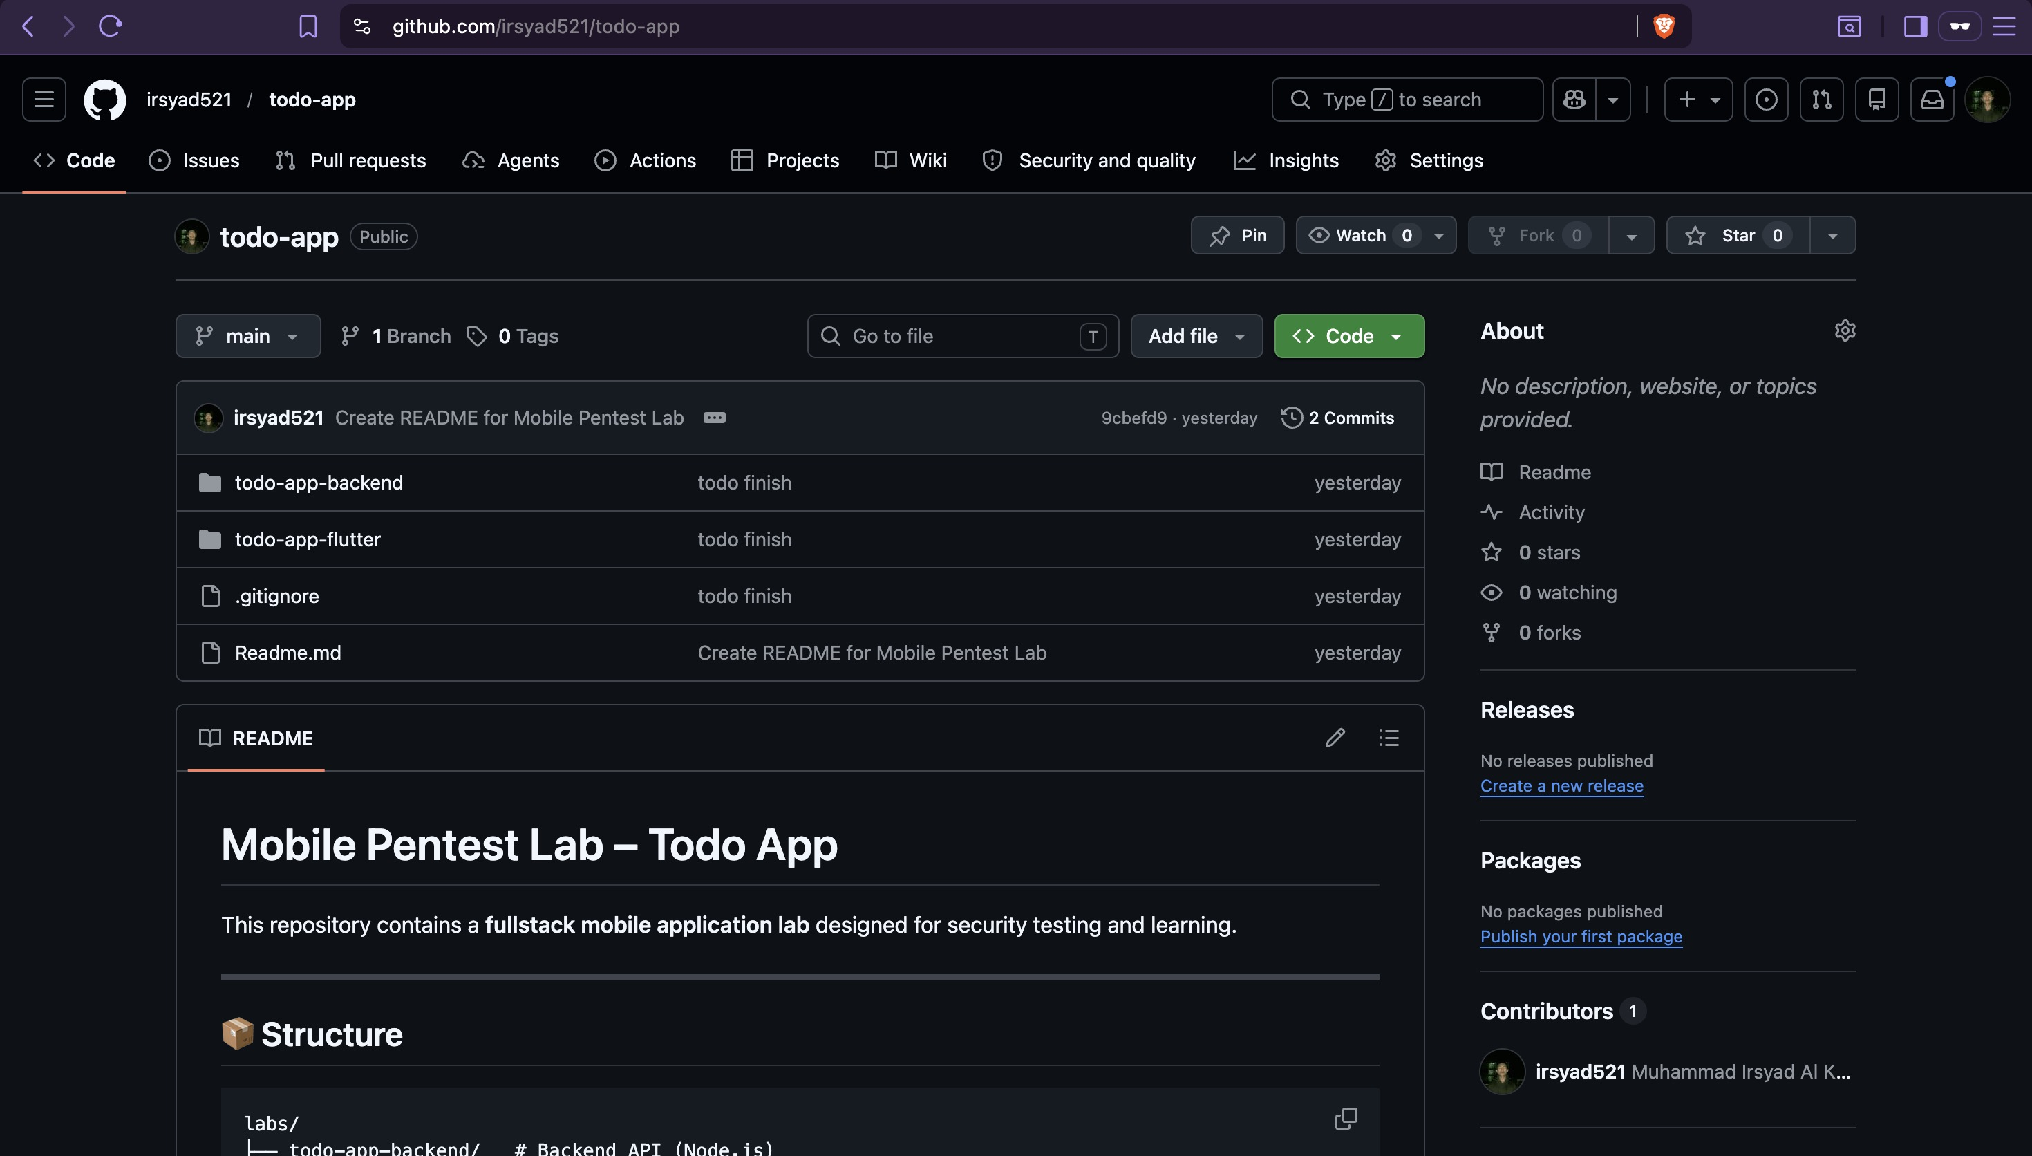Open the plus Create new menu

1698,100
